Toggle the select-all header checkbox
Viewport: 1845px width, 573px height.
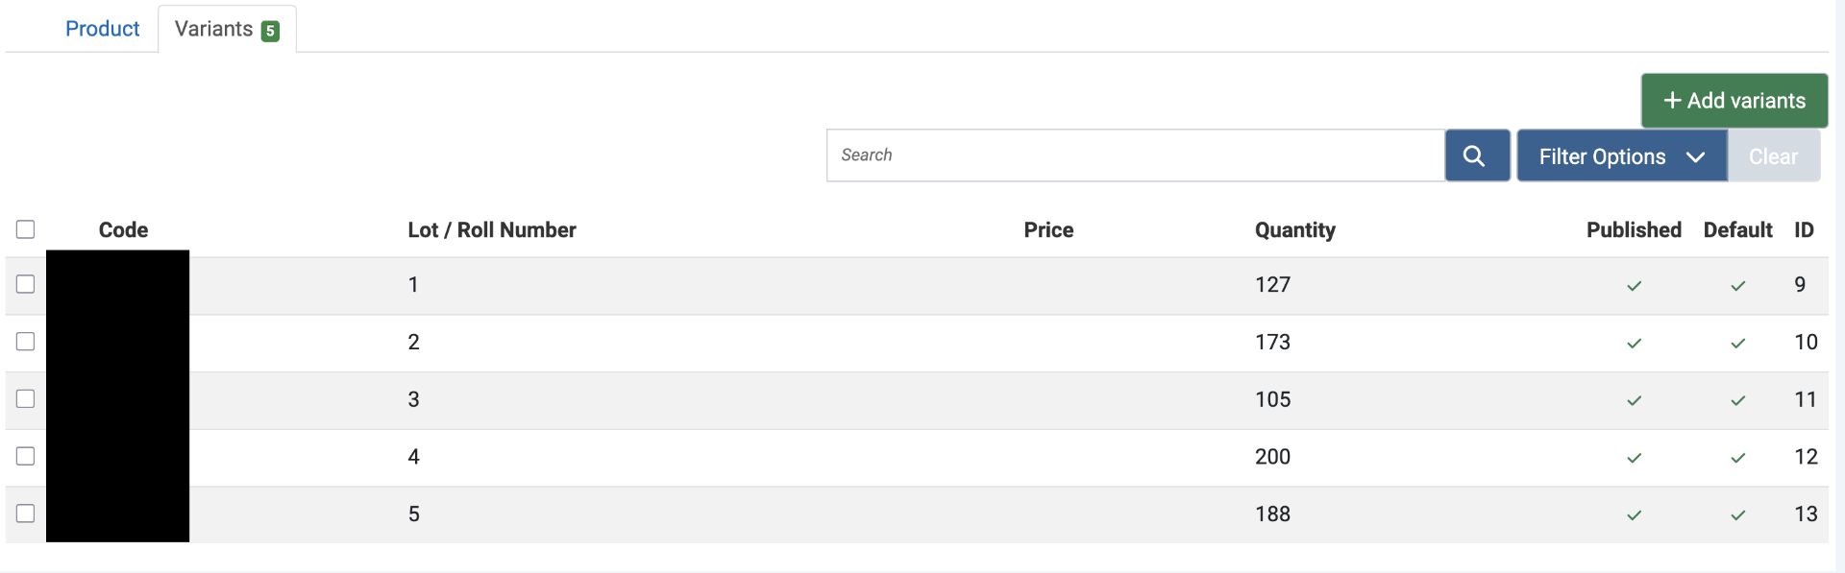click(x=26, y=229)
